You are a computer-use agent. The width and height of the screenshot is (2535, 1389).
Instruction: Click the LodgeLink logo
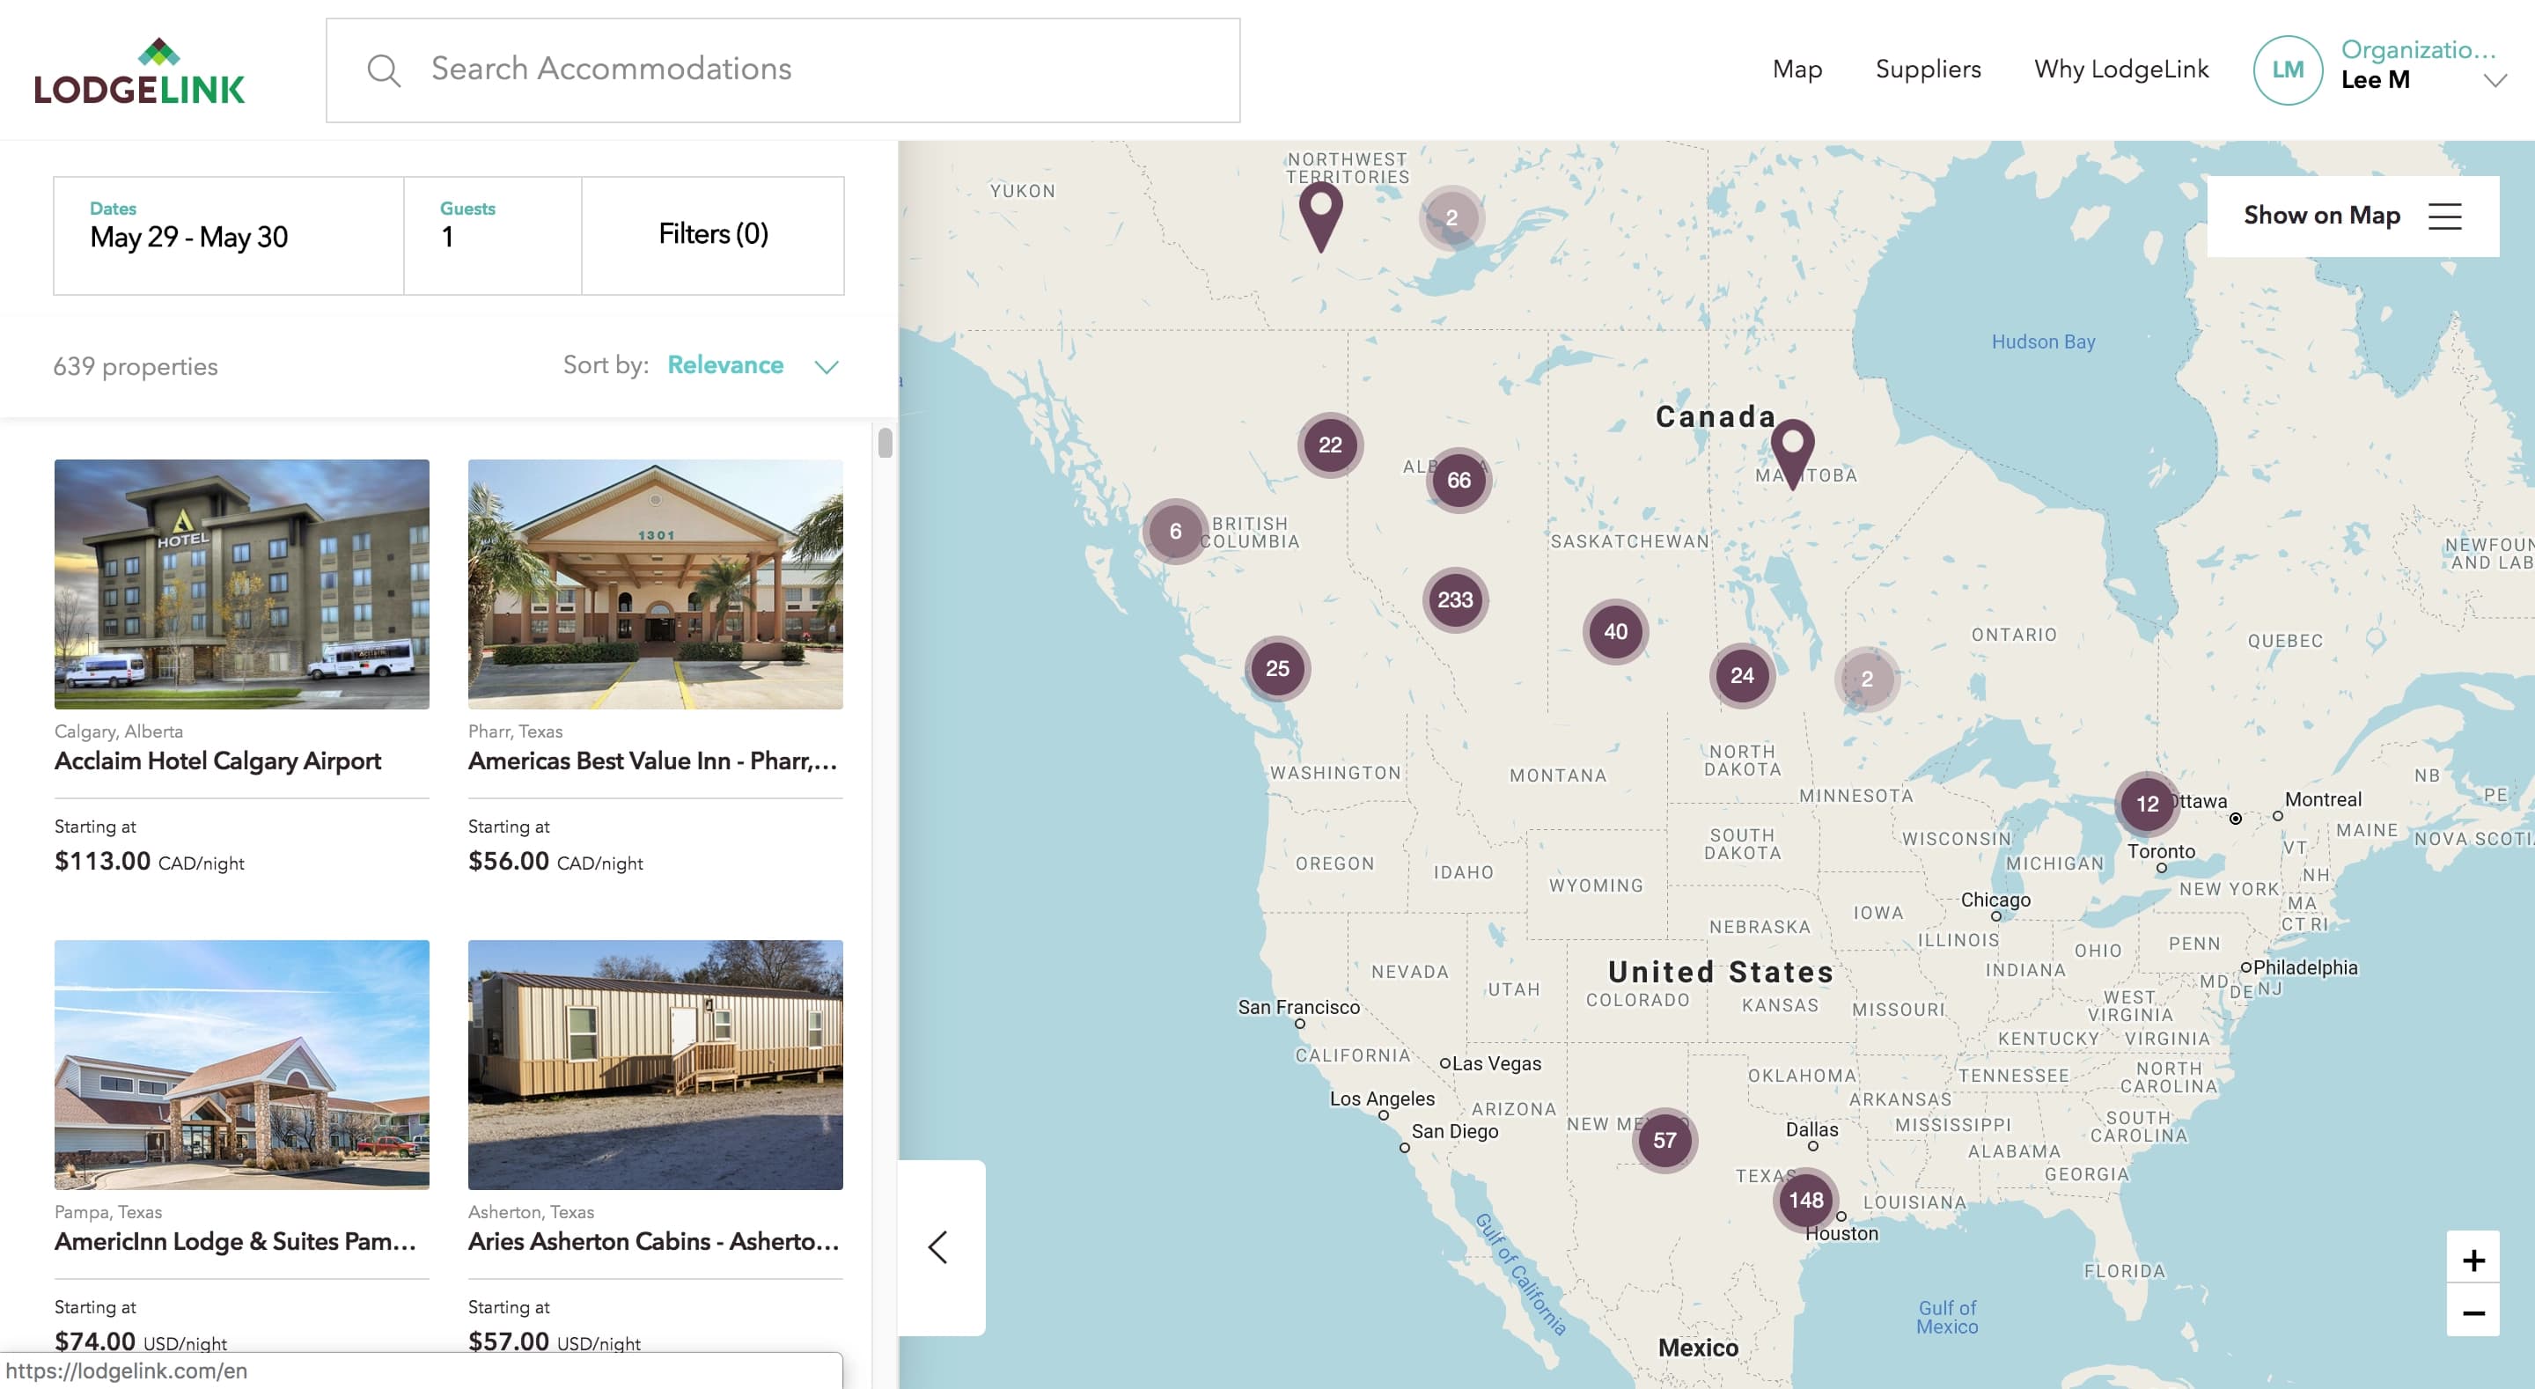coord(140,71)
